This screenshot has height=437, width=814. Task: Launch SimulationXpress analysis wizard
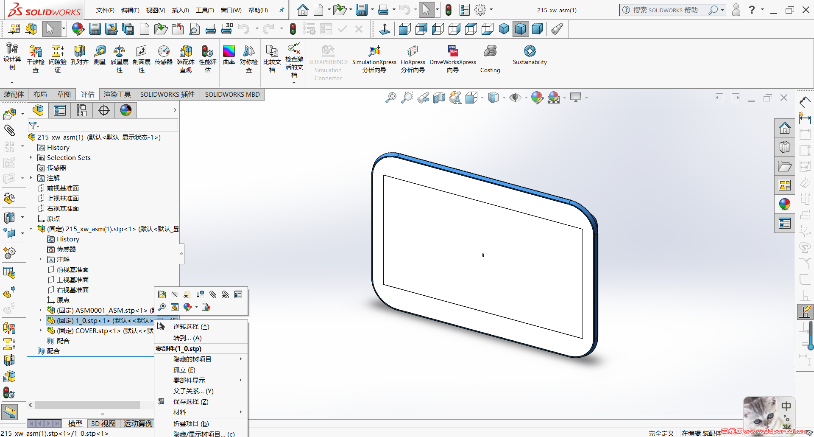coord(374,59)
